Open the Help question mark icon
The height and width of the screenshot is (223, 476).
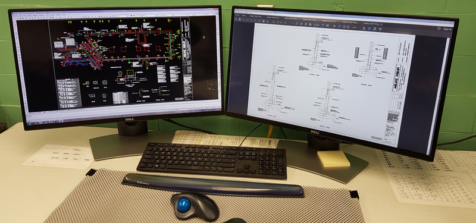439,29
